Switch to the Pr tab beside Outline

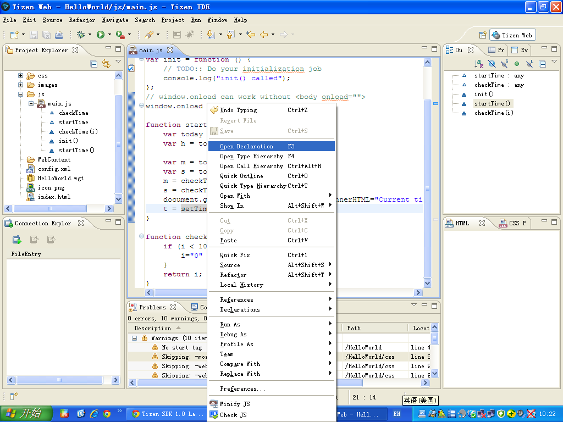(x=497, y=50)
